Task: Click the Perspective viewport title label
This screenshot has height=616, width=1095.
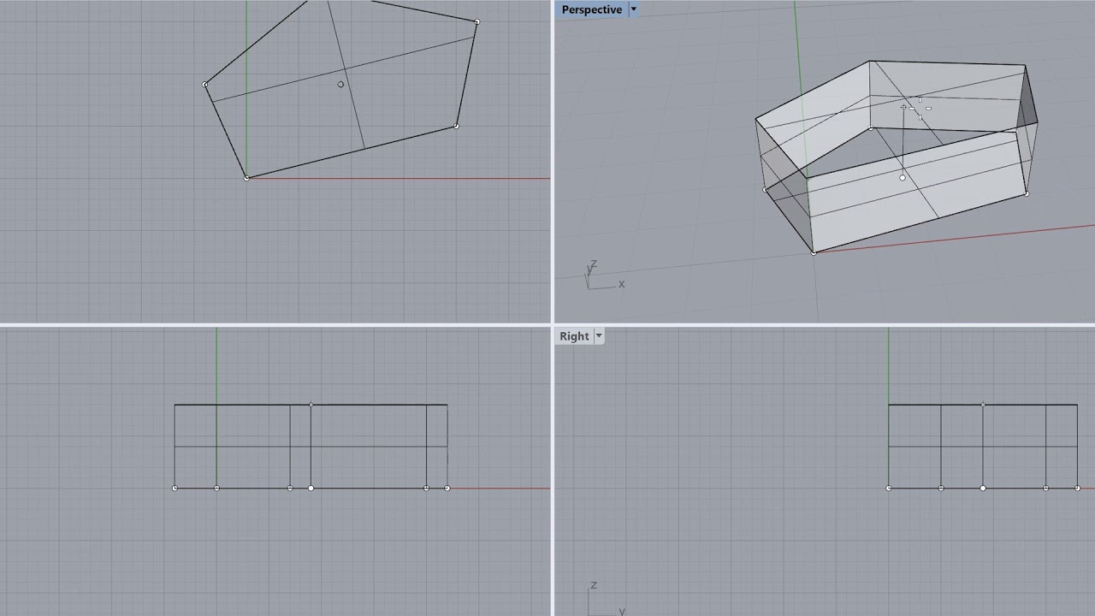Action: 591,9
